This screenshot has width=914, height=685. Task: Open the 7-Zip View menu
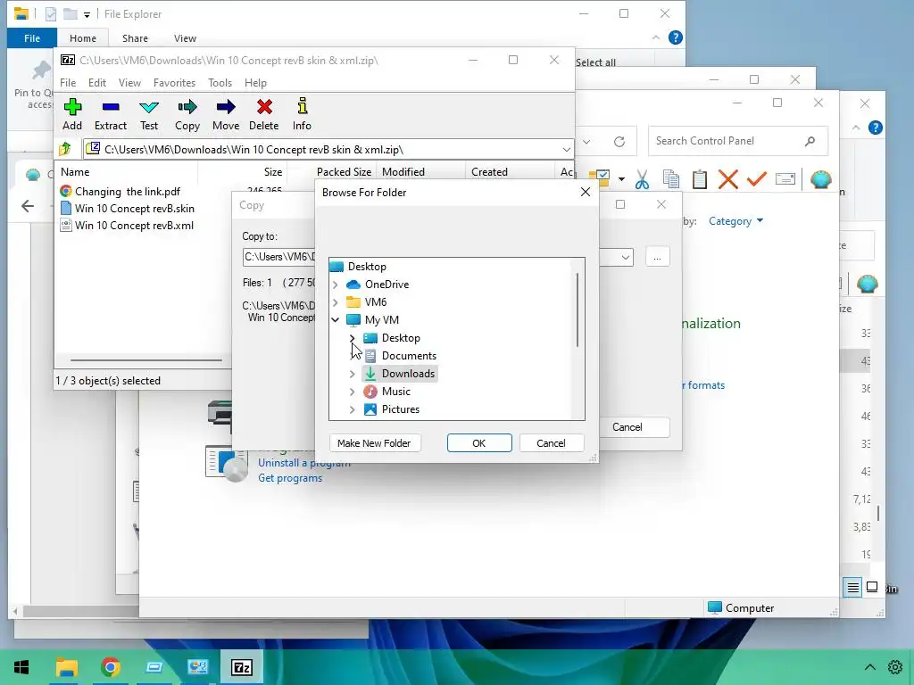pos(129,83)
